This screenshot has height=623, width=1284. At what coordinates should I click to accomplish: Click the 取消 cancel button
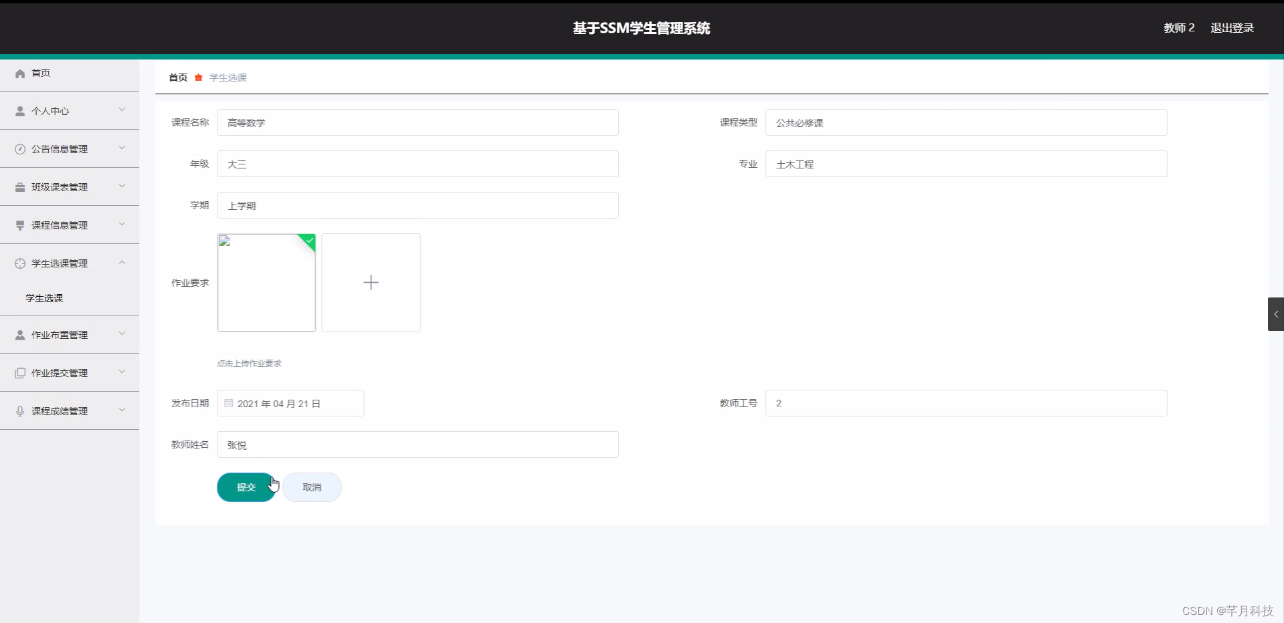[312, 487]
